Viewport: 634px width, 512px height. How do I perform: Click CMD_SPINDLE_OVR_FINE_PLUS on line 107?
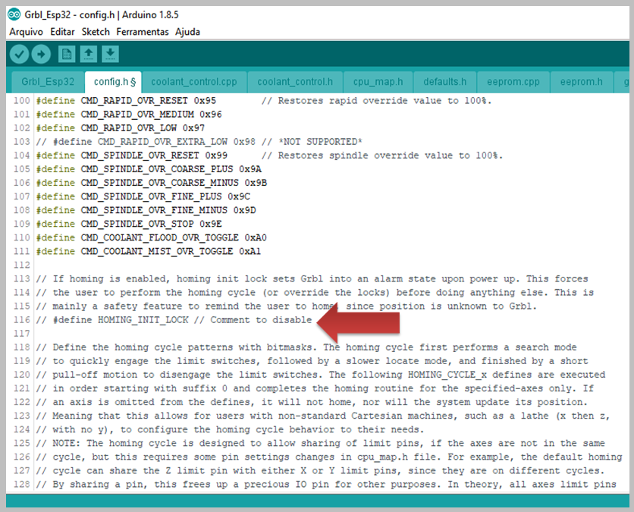click(151, 197)
